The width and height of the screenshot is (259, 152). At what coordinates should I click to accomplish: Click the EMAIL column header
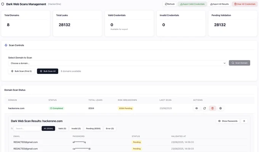coord(17,136)
